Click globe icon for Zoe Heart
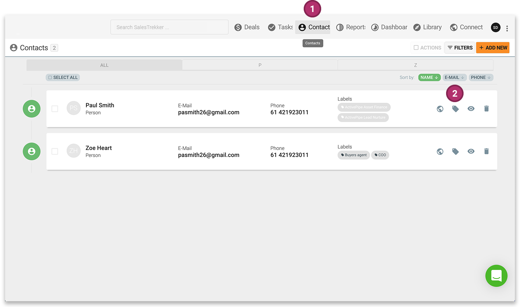Image resolution: width=520 pixels, height=307 pixels. pos(440,151)
